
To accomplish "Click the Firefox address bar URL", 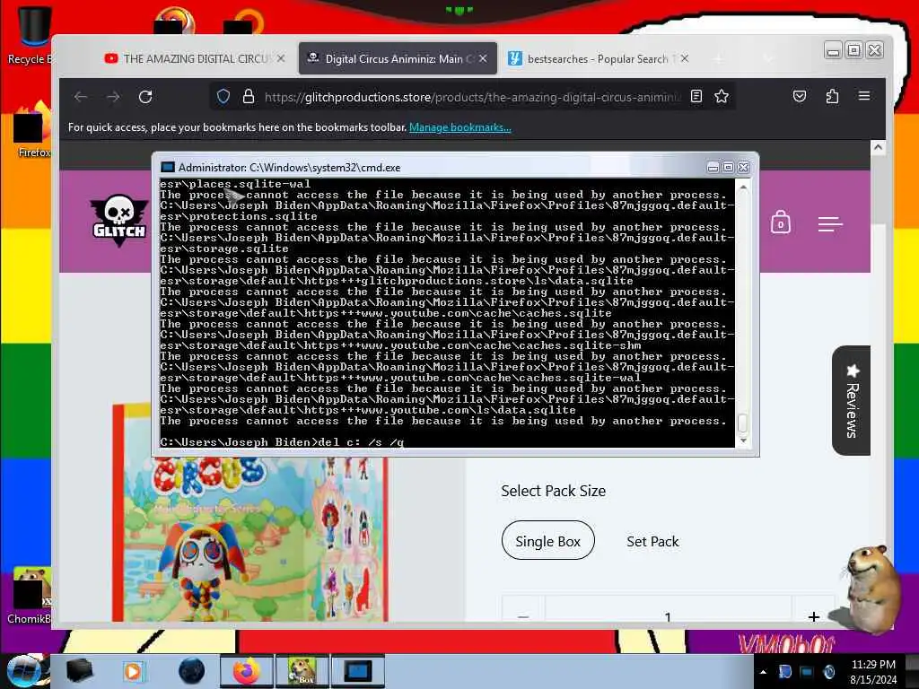I will click(x=472, y=97).
